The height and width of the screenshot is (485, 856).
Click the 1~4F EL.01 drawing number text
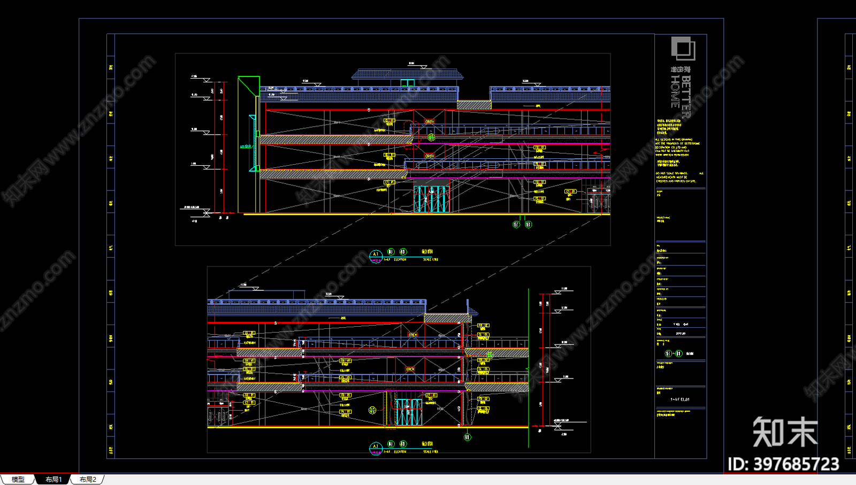pos(680,399)
